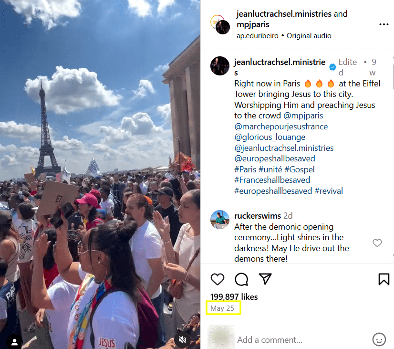Open ruckerswims profile picture
Screen dimensions: 394x349
pos(220,220)
